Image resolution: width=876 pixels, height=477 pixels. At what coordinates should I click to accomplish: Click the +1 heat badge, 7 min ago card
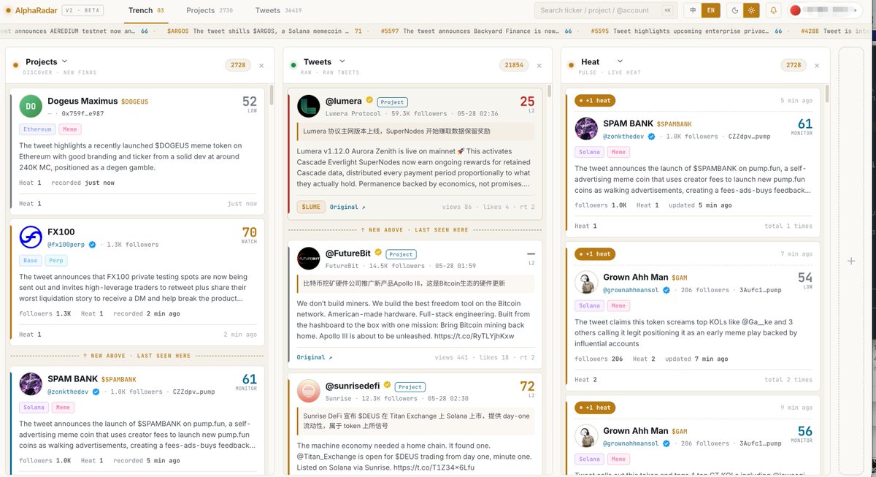593,254
